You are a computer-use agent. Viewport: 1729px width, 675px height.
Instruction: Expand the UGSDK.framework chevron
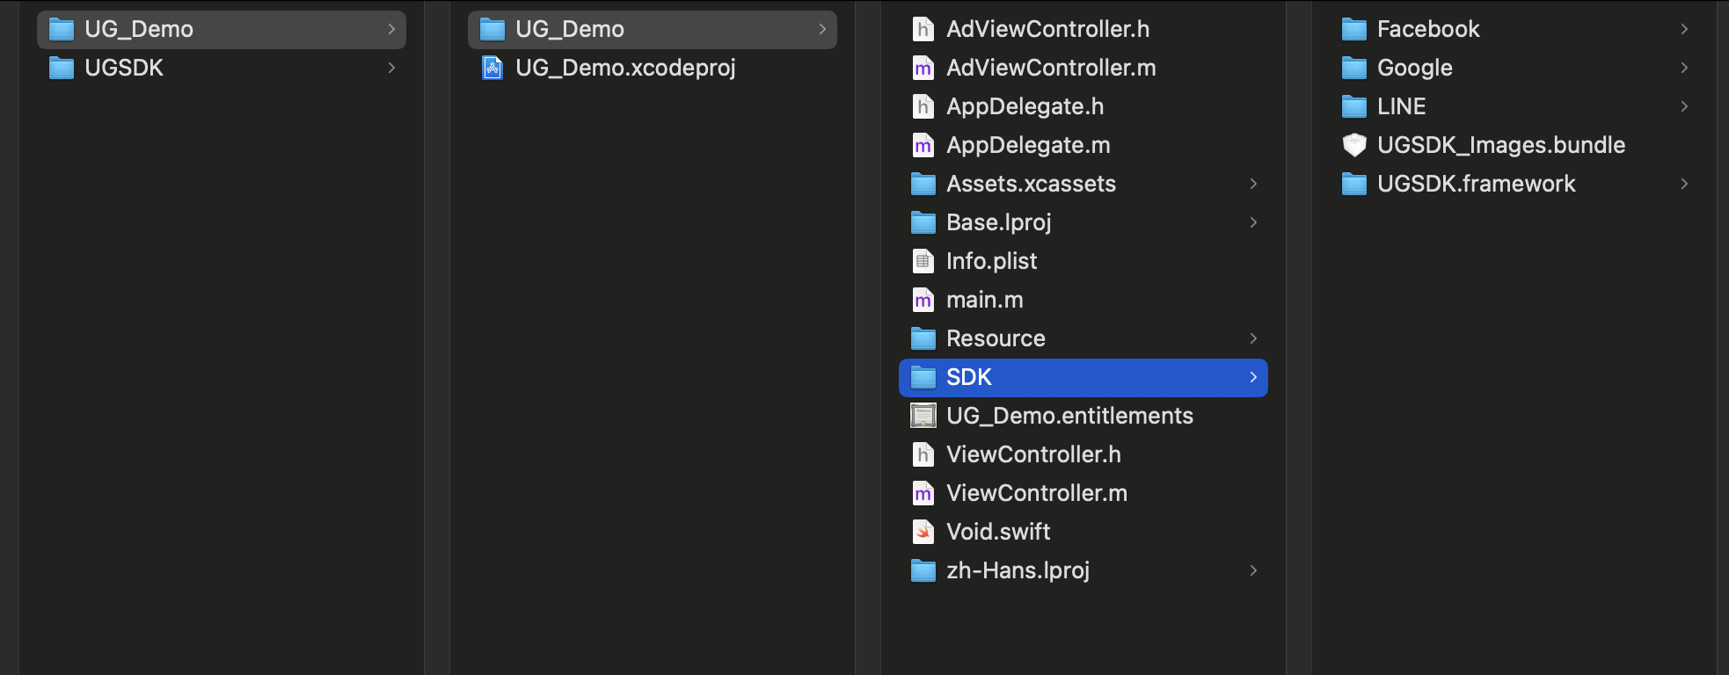point(1684,184)
